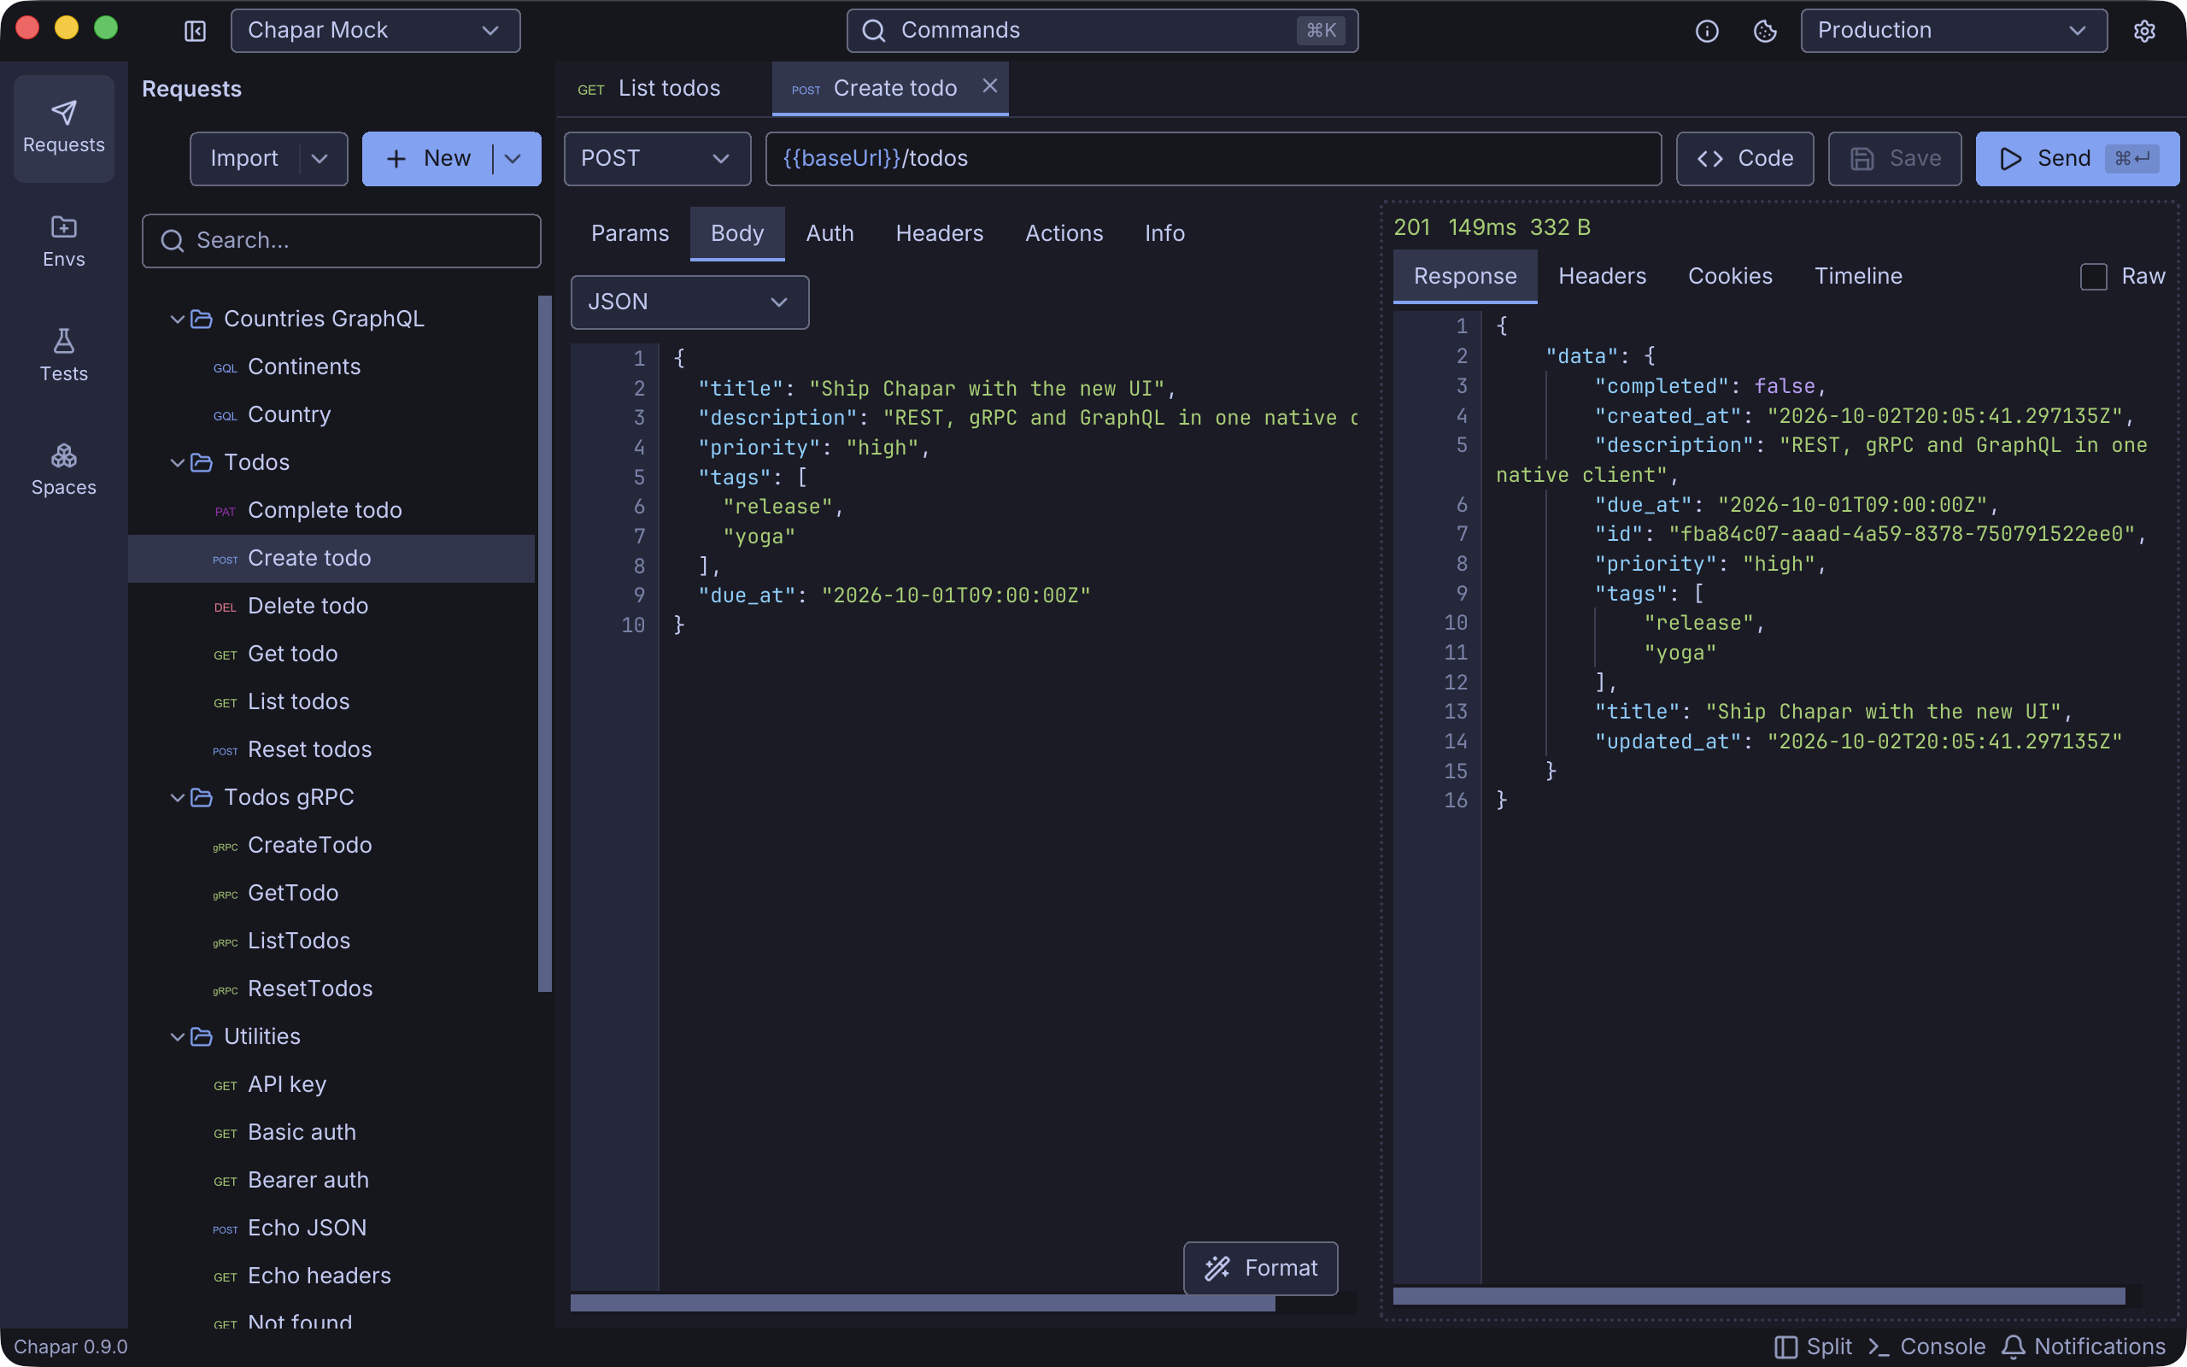
Task: Open the Requests sidebar section
Action: tap(63, 127)
